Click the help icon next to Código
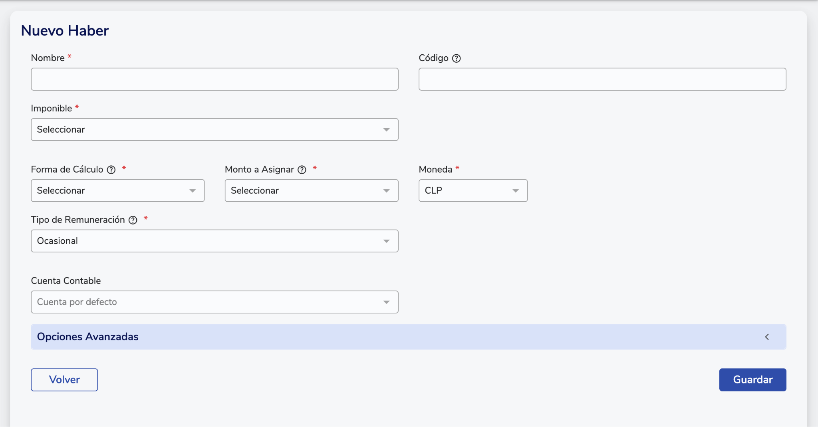 click(456, 58)
